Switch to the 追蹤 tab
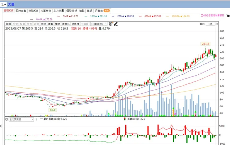Image resolution: width=230 pixels, height=145 pixels. pos(82,11)
